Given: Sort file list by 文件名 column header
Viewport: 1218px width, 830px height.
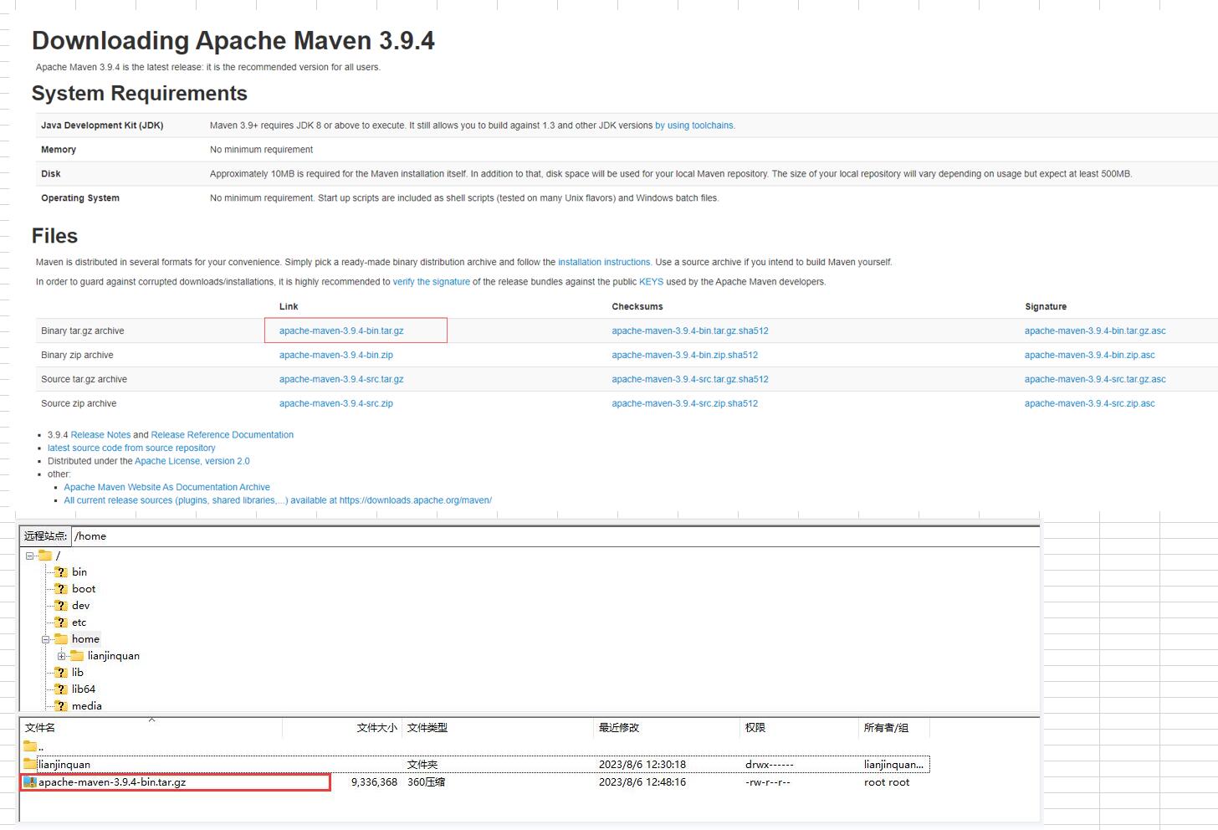Looking at the screenshot, I should click(40, 728).
